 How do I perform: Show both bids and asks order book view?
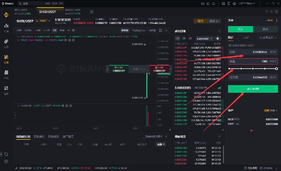click(x=178, y=38)
